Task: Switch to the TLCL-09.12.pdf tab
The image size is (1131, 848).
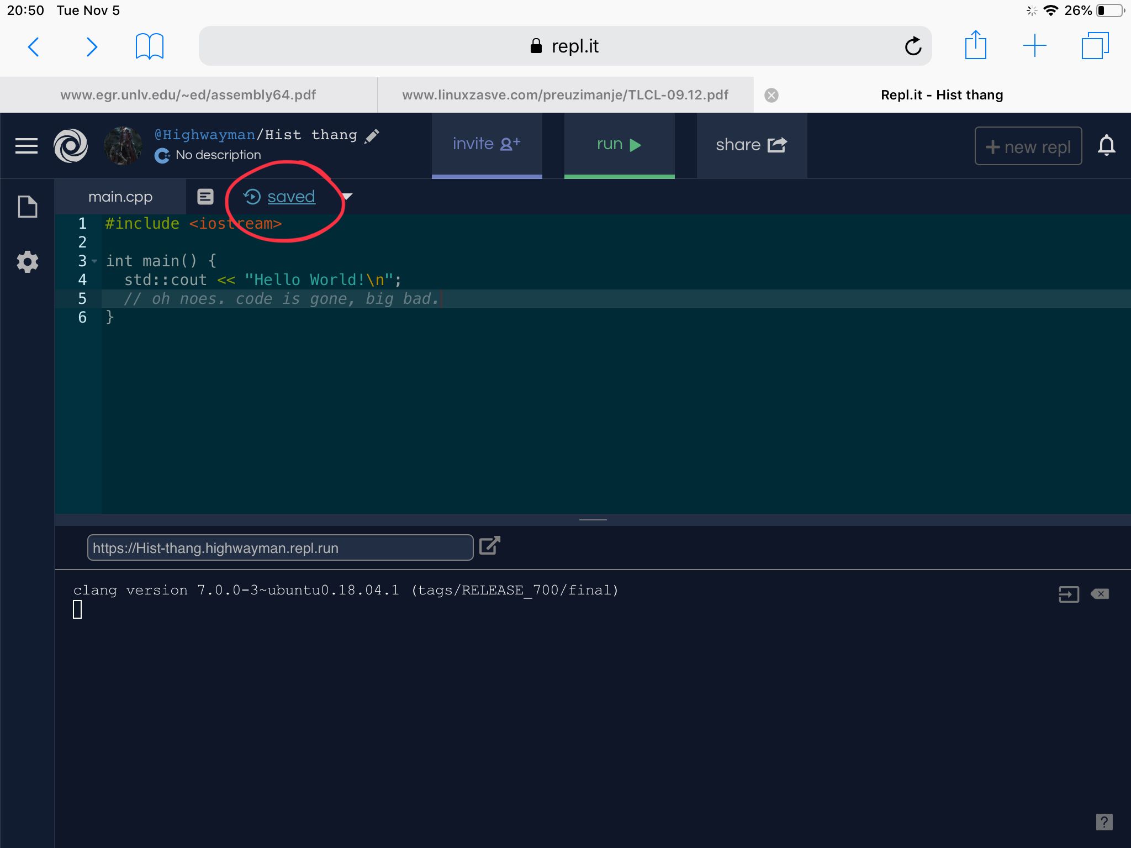Action: [x=565, y=95]
